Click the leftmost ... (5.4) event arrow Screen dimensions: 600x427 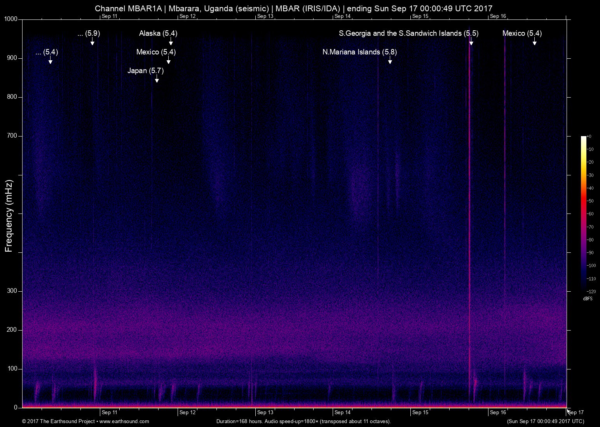tap(51, 61)
